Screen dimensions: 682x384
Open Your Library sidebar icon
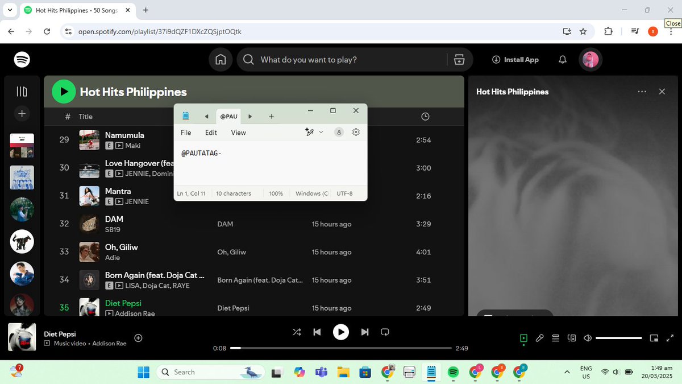click(22, 92)
